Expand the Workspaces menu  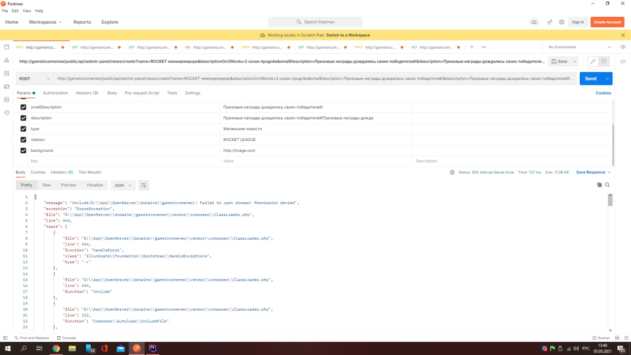[x=45, y=22]
